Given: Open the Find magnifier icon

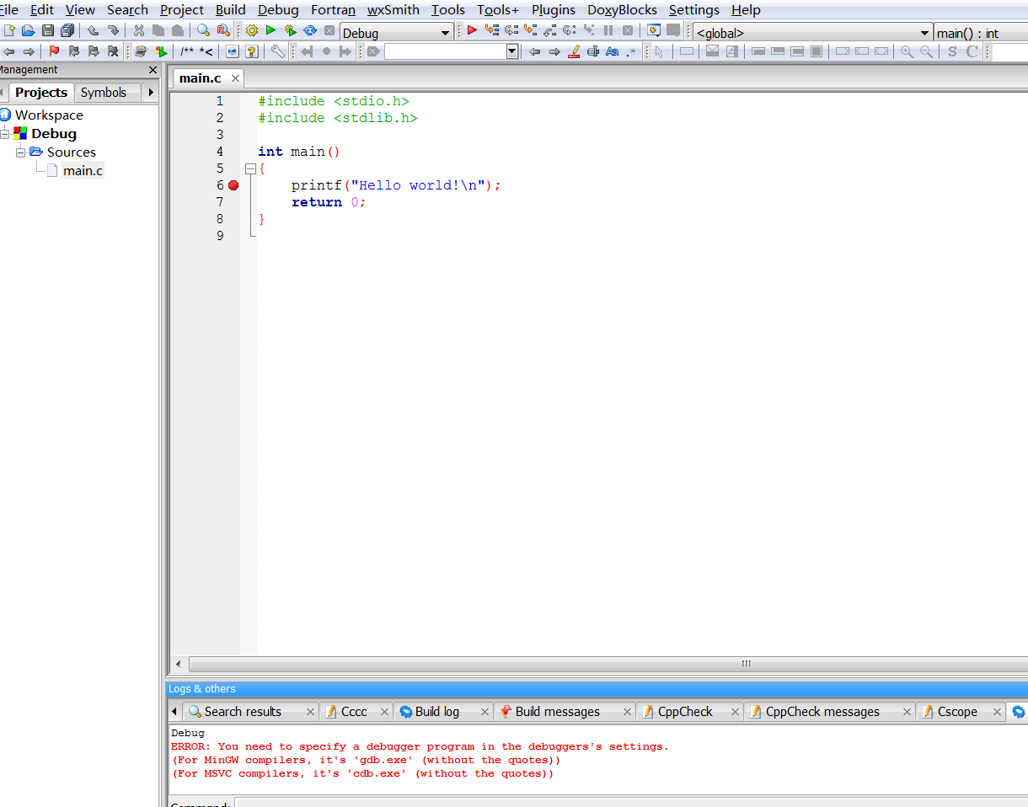Looking at the screenshot, I should point(203,31).
